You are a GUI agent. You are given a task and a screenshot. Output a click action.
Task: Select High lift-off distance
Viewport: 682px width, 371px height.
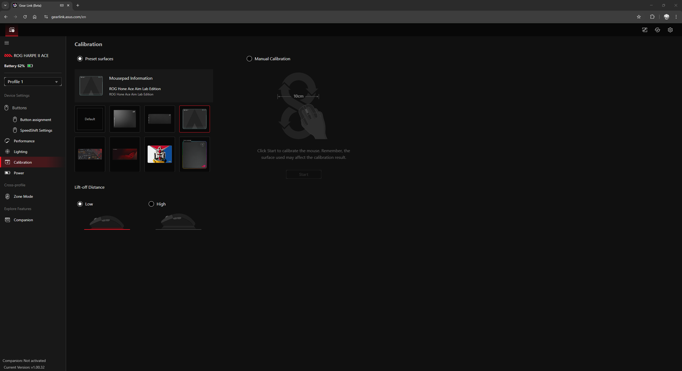coord(151,204)
